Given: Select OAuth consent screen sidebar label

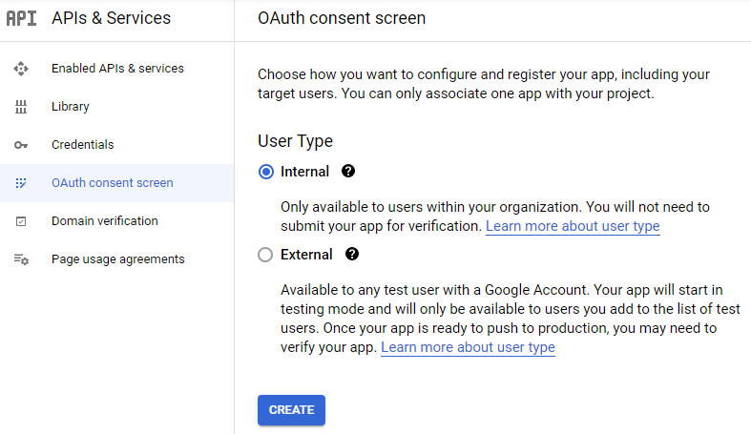Looking at the screenshot, I should pos(112,183).
